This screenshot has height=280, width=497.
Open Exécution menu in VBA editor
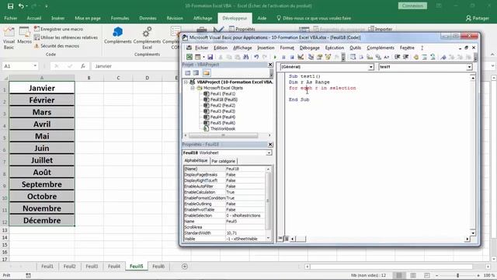pos(335,47)
